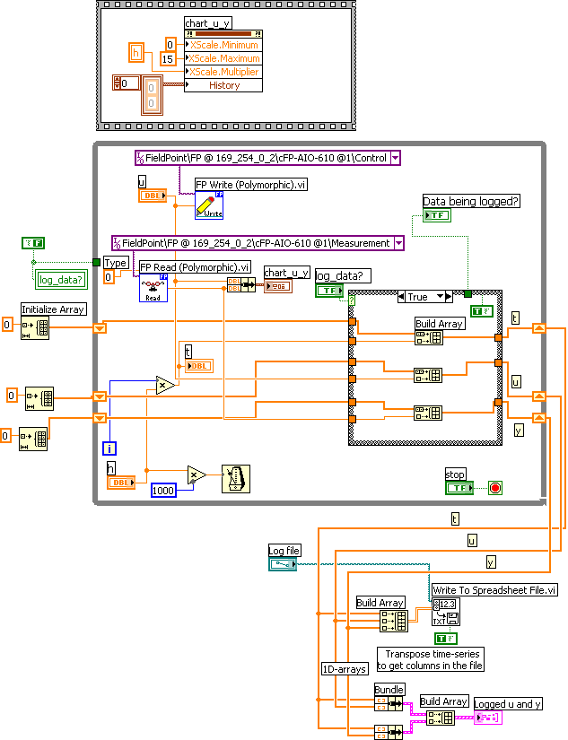Toggle the log_data? boolean terminal
568x740 pixels.
coord(329,291)
